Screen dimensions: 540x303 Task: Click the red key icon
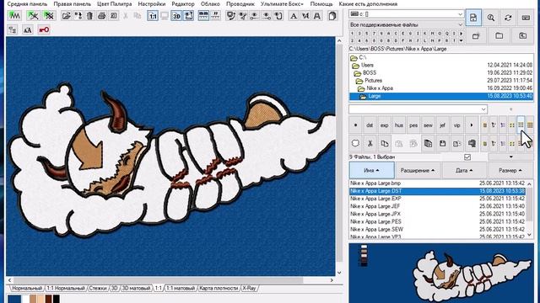[x=44, y=30]
